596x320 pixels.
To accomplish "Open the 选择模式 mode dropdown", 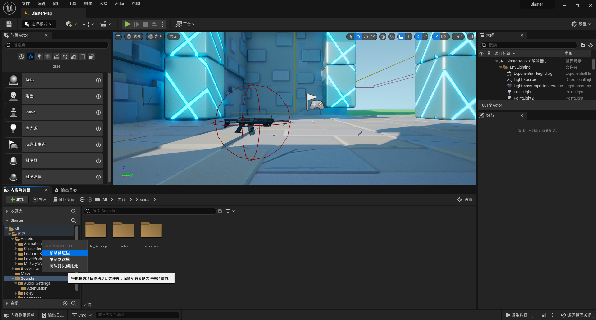I will 39,24.
